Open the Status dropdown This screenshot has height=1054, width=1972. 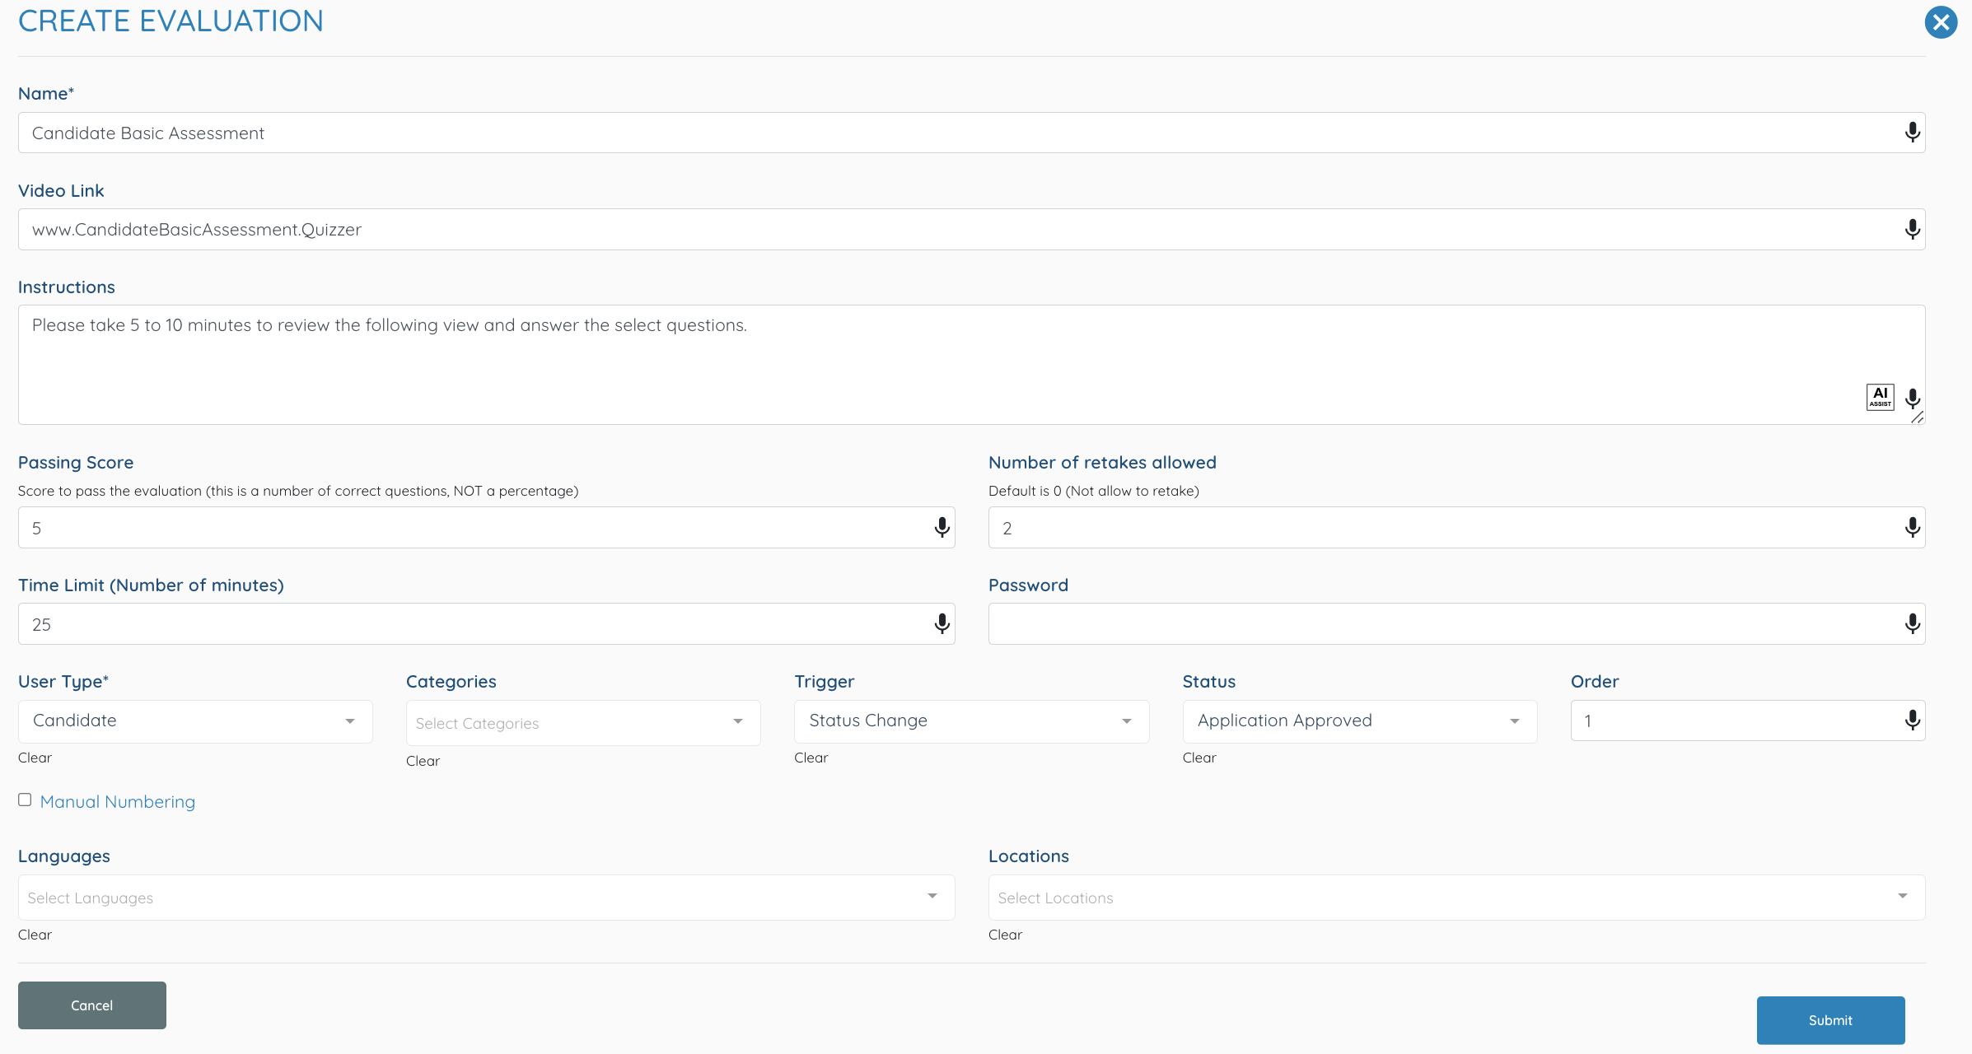click(1359, 721)
